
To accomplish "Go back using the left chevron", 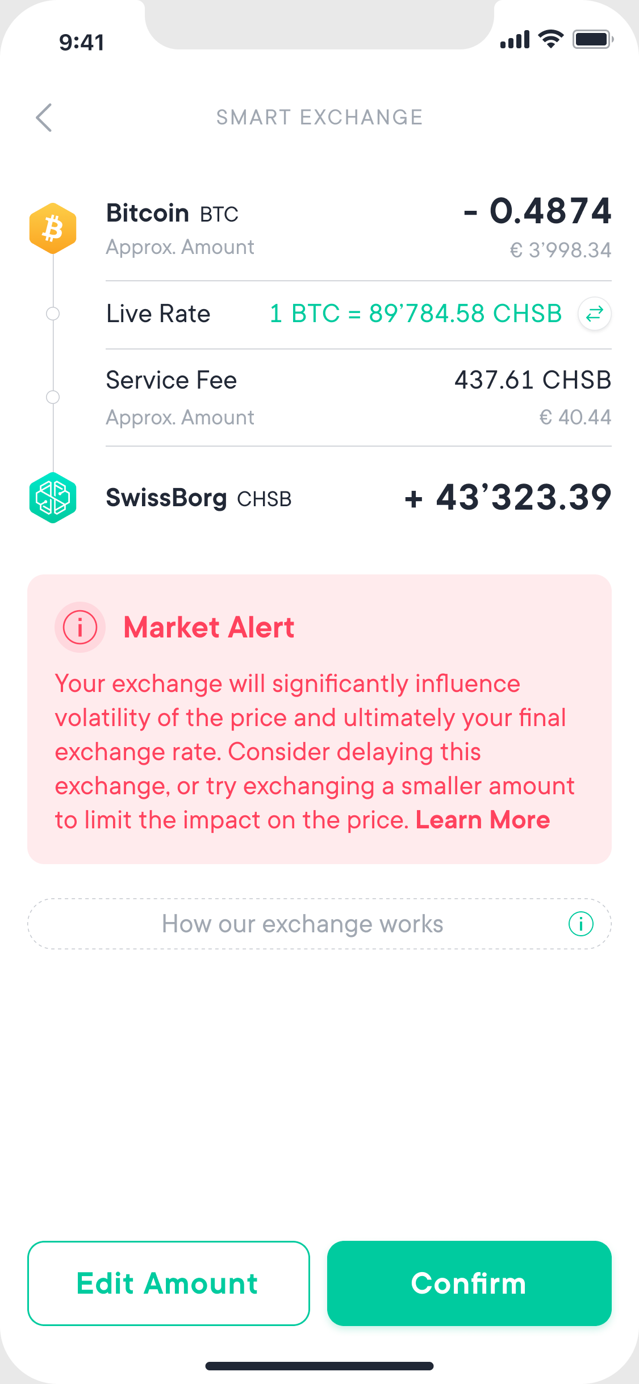I will click(x=44, y=118).
